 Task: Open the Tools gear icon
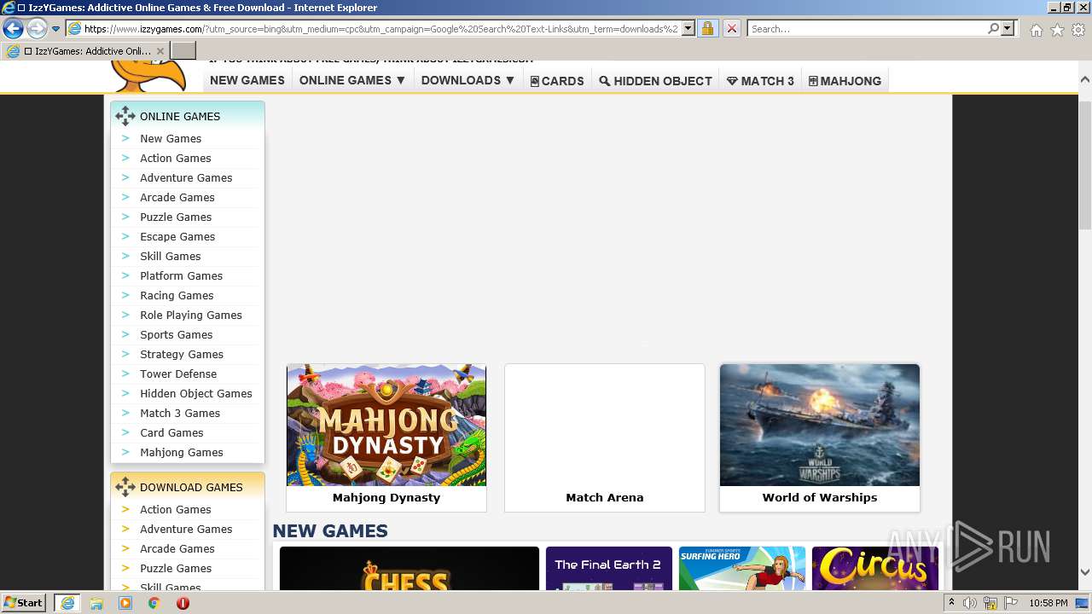[1078, 30]
